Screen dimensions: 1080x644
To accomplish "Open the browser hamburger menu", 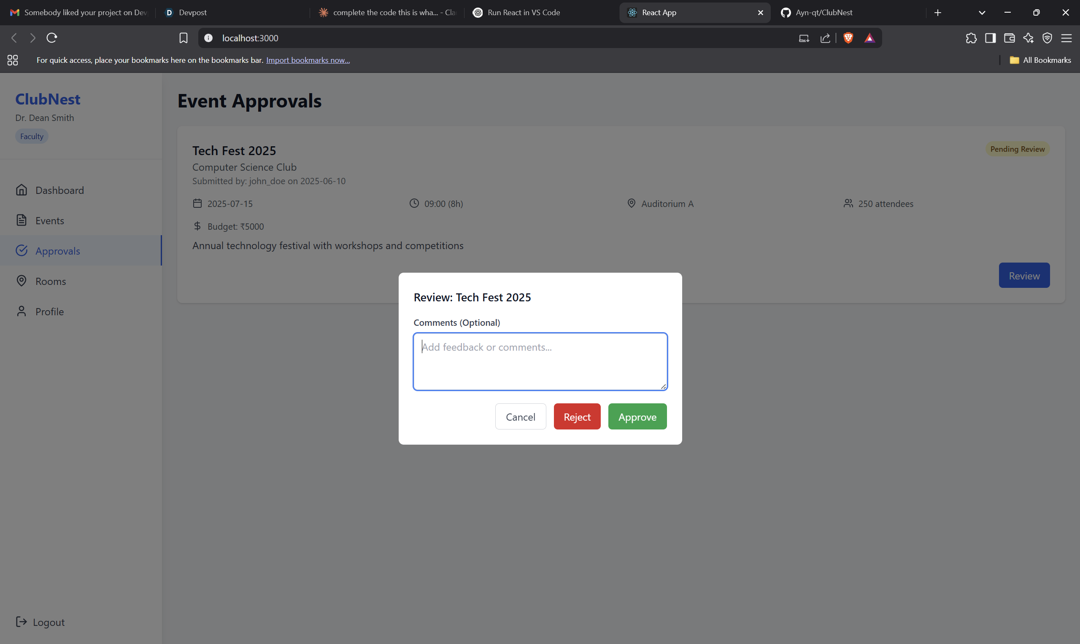I will click(1066, 38).
